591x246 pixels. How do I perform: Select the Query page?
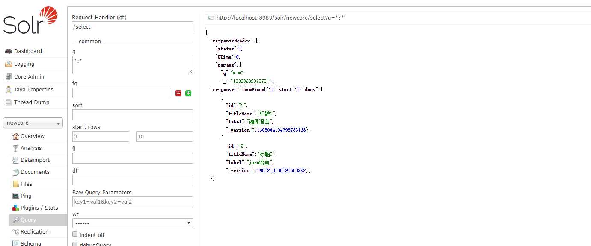pyautogui.click(x=28, y=220)
